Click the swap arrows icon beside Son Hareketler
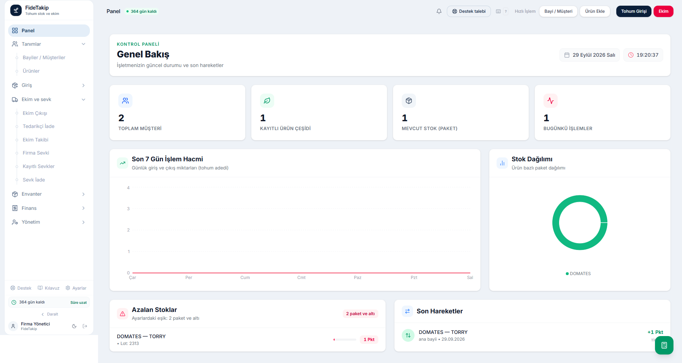 407,311
